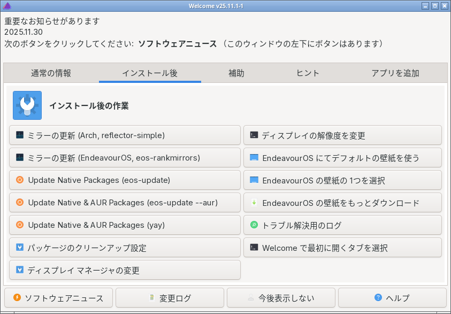Click Welcome で最初に開くタブを選択

[x=342, y=247]
